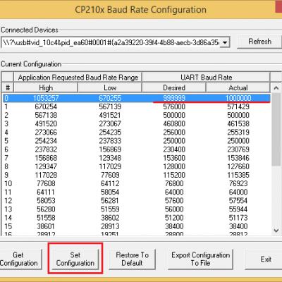Viewport: 282px width, 282px height.
Task: Click Application Requested Baud Rate Range header
Action: pyautogui.click(x=78, y=78)
